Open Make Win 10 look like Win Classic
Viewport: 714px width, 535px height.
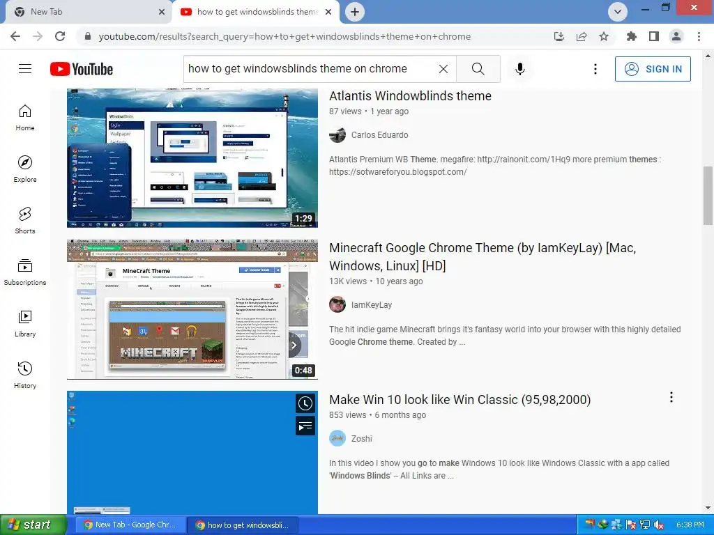[x=460, y=399]
